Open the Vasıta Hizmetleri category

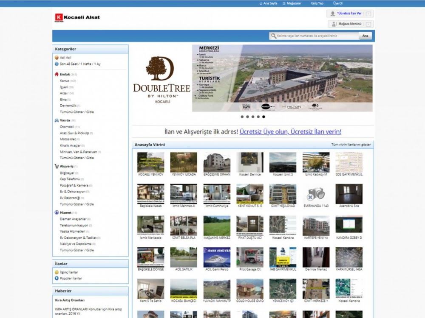click(72, 232)
